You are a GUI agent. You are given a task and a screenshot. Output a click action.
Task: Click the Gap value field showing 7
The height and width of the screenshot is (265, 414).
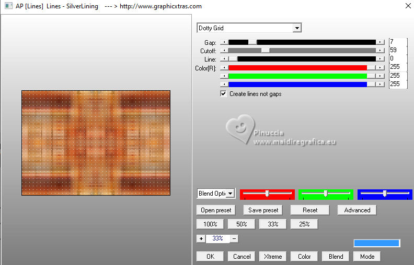[x=398, y=42]
